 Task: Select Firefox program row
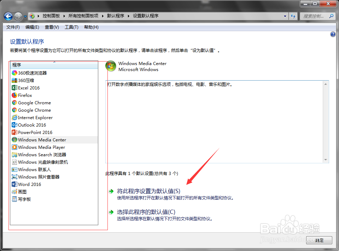54,95
